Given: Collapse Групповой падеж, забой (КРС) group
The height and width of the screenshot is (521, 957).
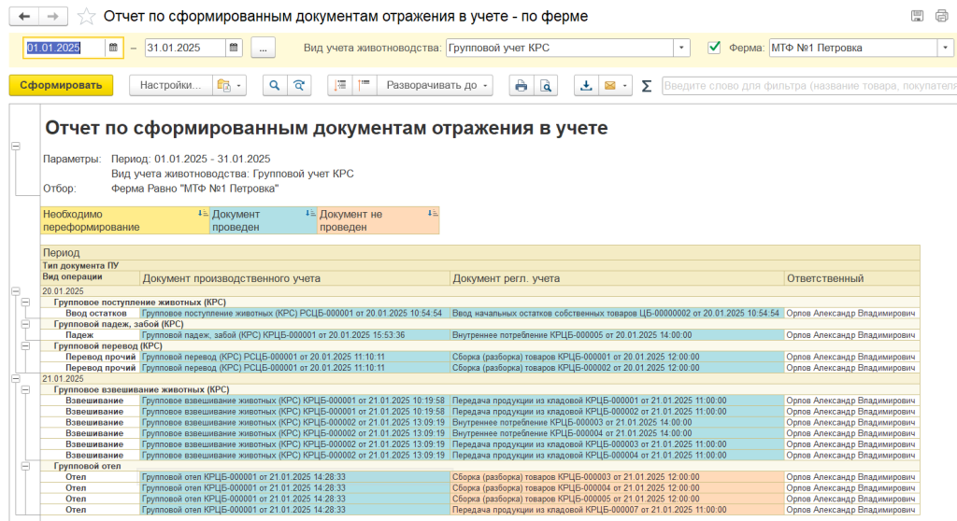Looking at the screenshot, I should (25, 324).
